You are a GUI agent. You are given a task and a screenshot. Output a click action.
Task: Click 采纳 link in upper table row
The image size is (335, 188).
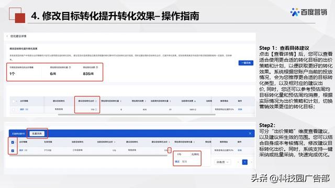[x=240, y=109]
